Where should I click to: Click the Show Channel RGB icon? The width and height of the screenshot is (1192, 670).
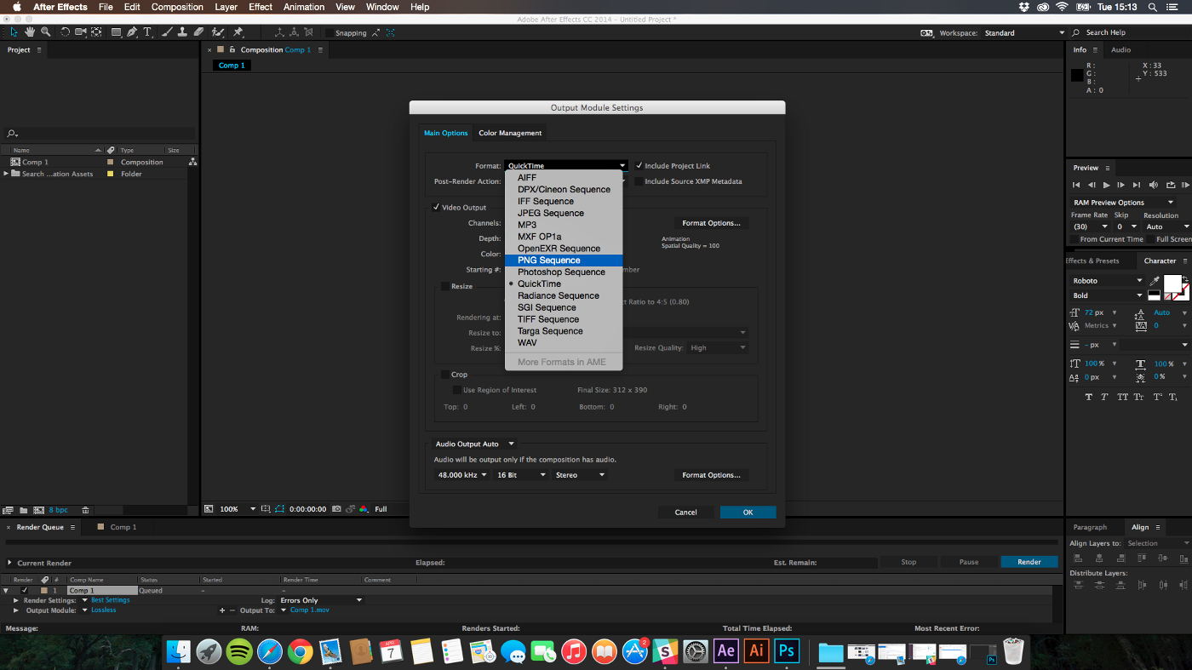coord(364,509)
